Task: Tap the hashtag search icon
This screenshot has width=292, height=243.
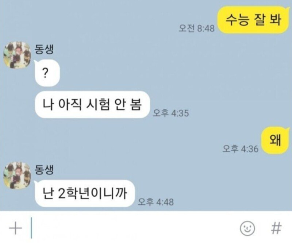Action: coord(276,228)
